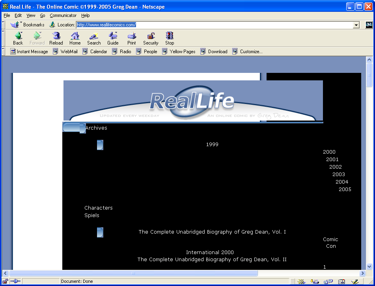This screenshot has height=286, width=375.
Task: Open WebMail from personal toolbar
Action: 65,51
